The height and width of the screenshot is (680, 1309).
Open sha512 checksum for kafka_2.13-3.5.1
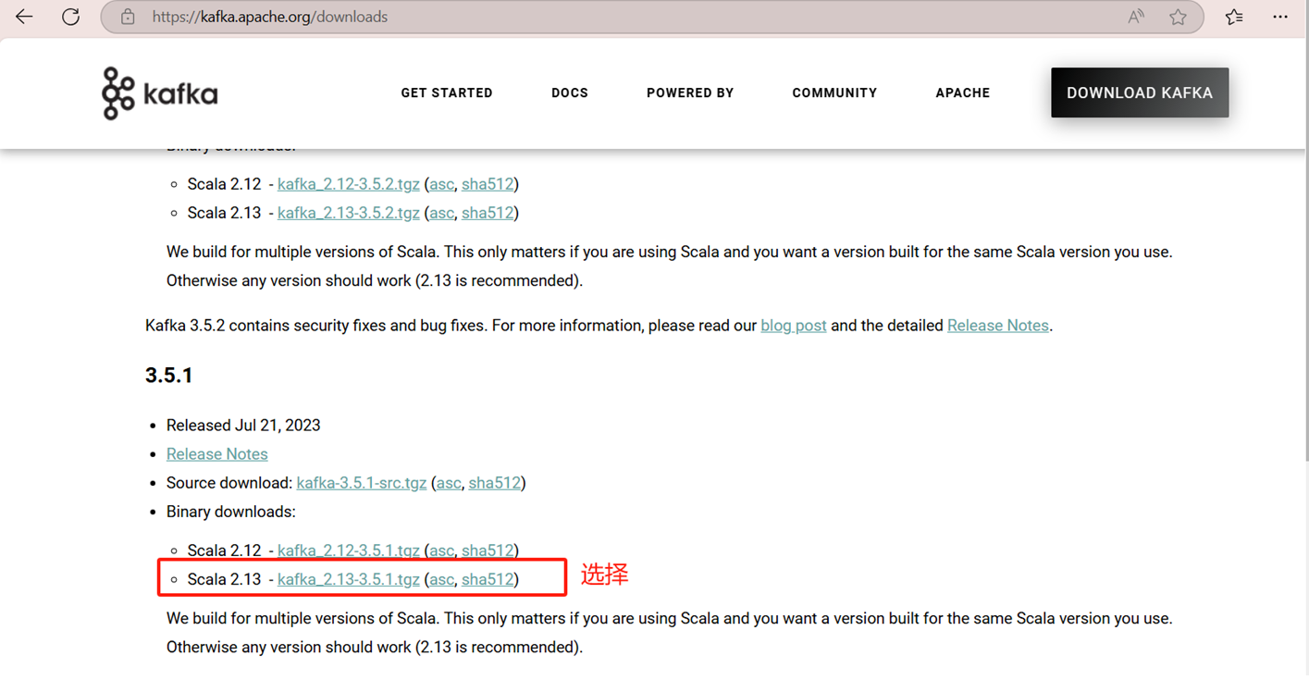[488, 579]
